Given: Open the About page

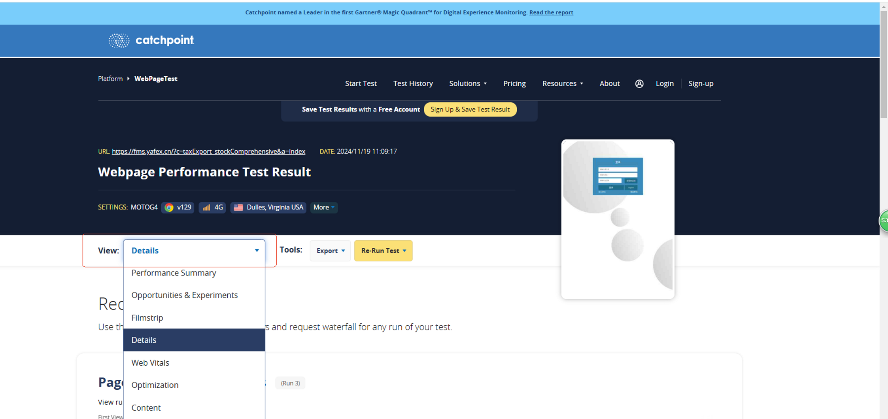Looking at the screenshot, I should 609,83.
